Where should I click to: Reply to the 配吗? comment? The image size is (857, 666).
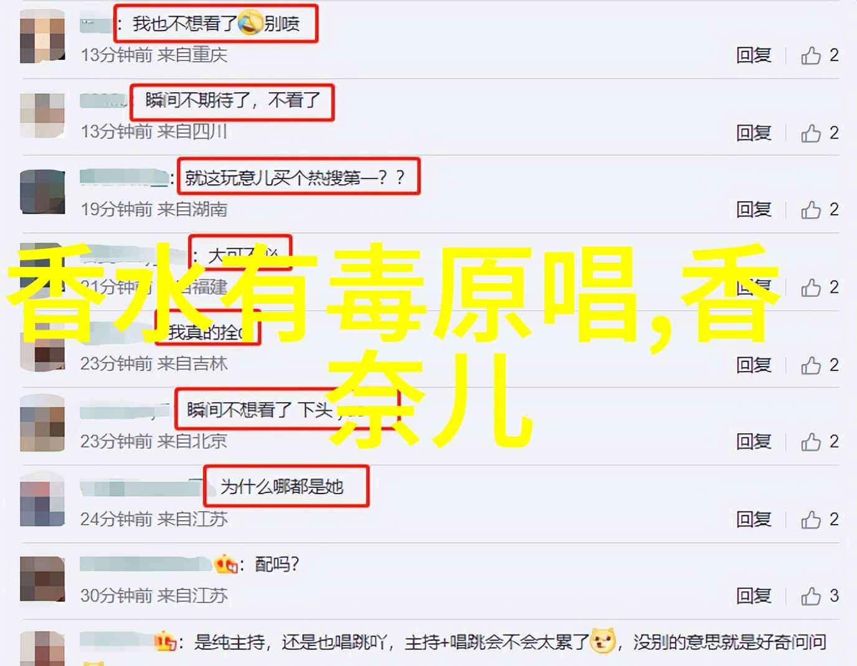[x=754, y=596]
